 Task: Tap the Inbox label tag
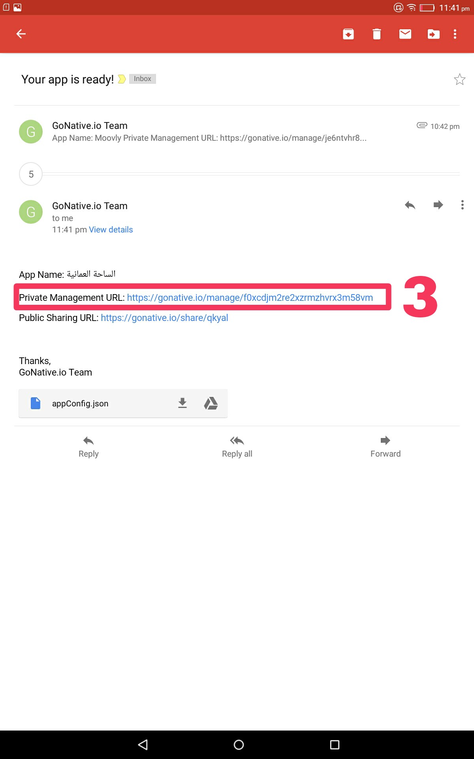pos(143,79)
